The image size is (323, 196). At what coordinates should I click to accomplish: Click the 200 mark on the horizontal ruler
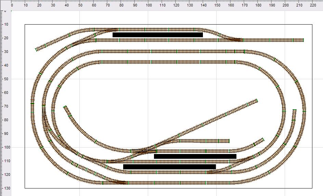(285, 5)
